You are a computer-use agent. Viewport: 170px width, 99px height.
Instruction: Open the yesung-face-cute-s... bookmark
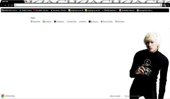[145, 10]
